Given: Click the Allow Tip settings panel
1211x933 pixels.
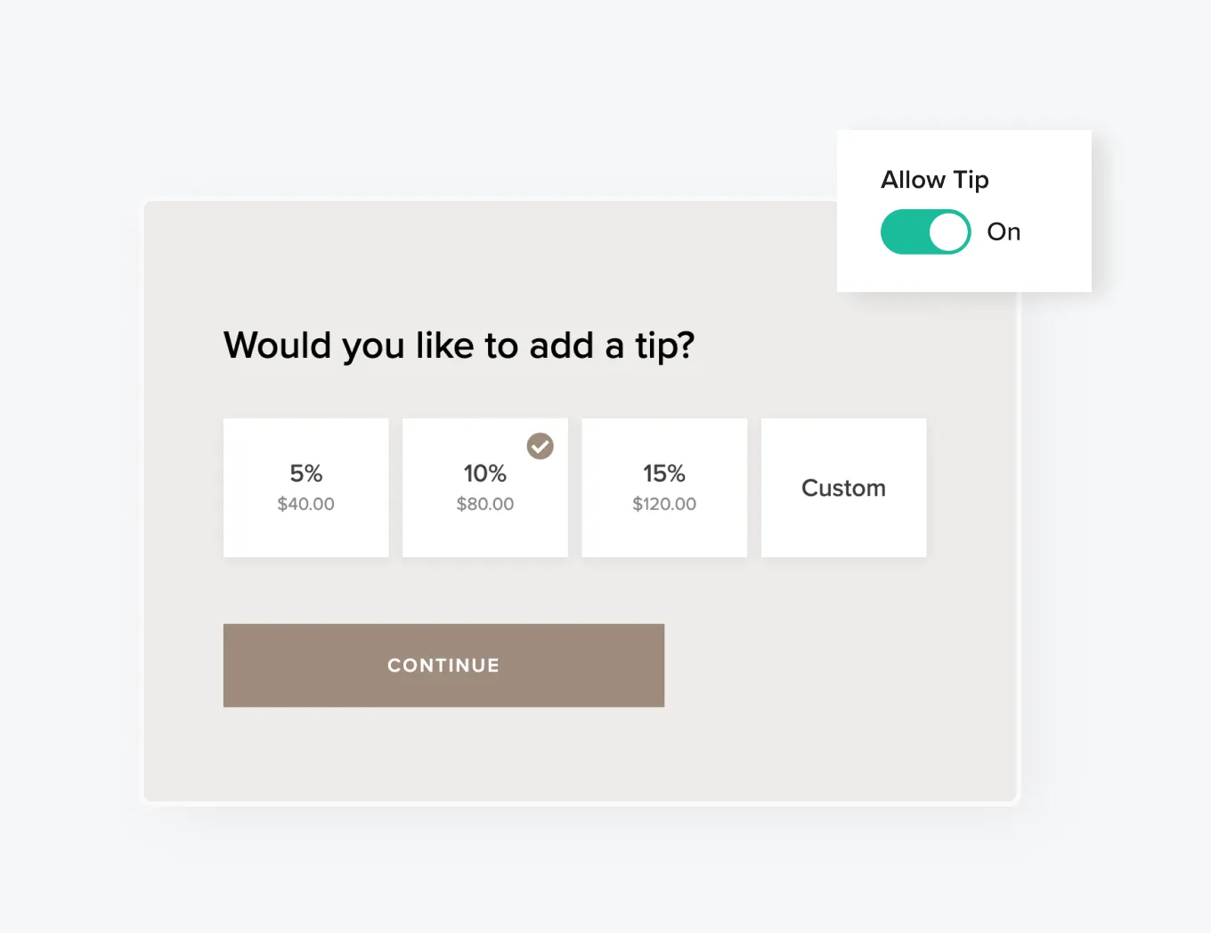Looking at the screenshot, I should point(963,211).
